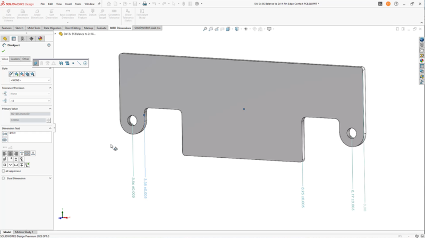Open the Style <NONE> dropdown
Screen dimensions: 425x238
pos(30,80)
